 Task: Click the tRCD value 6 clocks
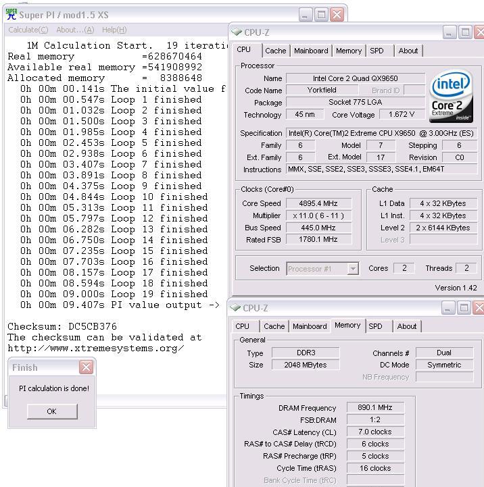click(x=375, y=444)
